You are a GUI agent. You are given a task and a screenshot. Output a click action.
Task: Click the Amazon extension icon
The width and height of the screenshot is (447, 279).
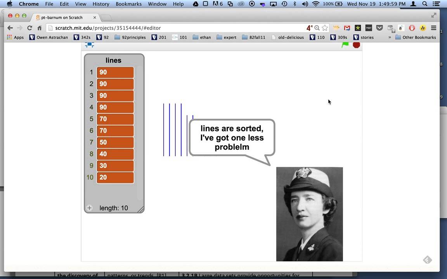[401, 28]
